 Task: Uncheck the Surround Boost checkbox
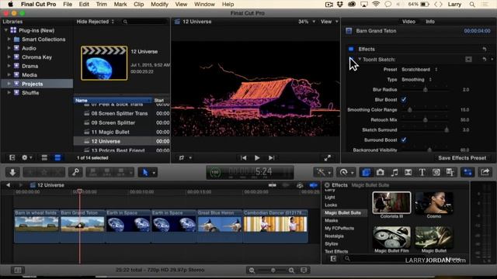click(404, 139)
